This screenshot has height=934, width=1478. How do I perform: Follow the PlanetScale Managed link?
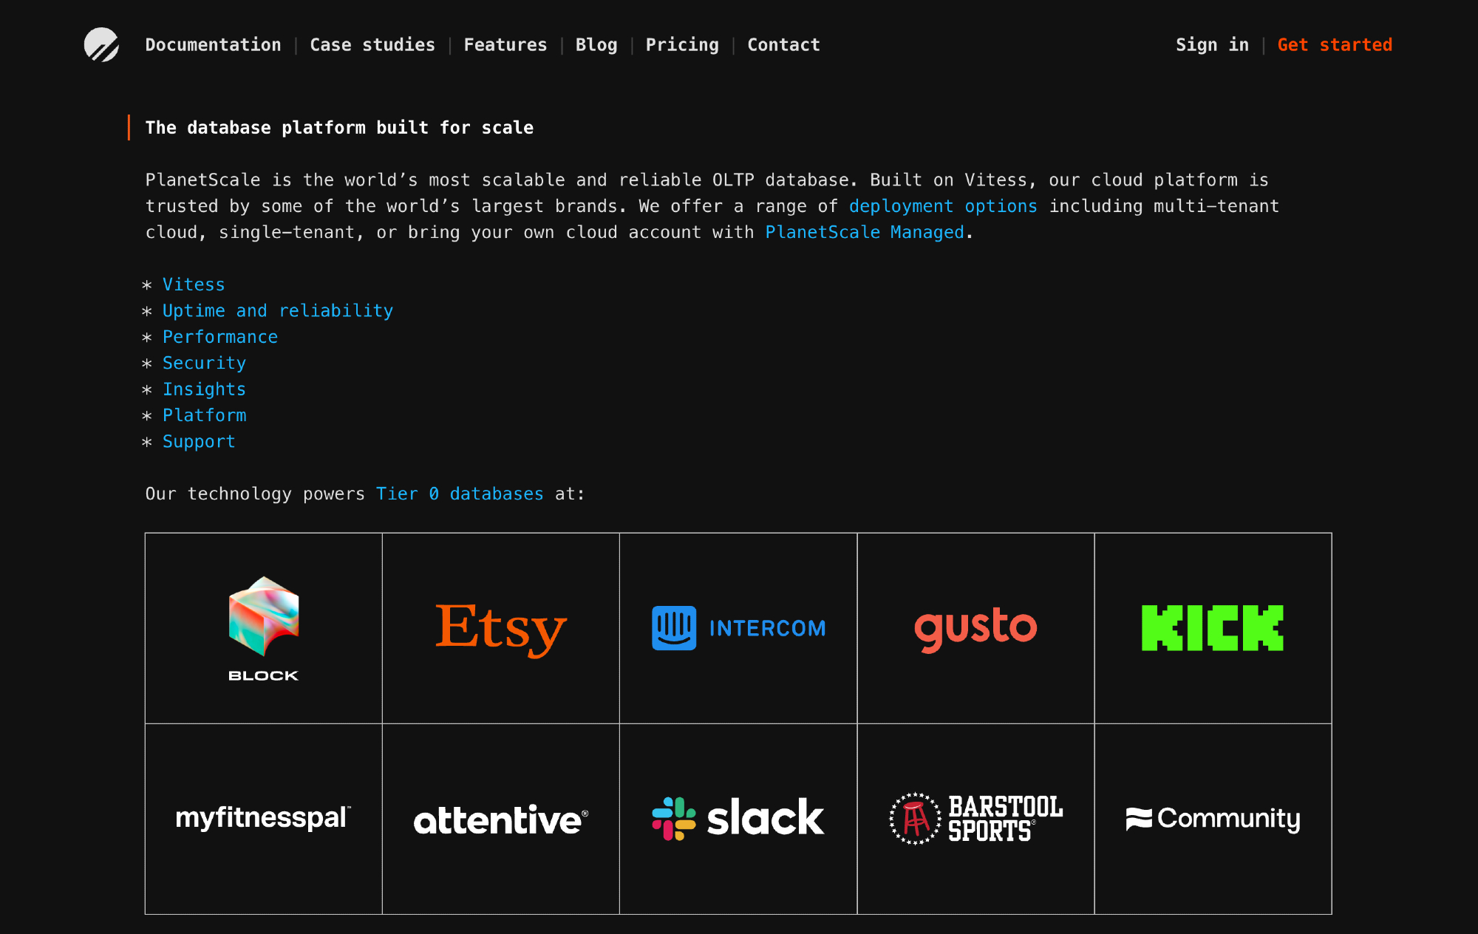pos(865,233)
